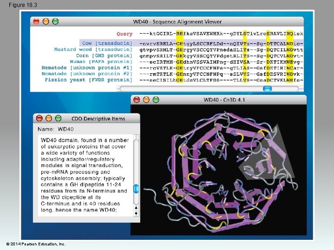Minimize the Cn3D 4.1 window

pyautogui.click(x=146, y=100)
